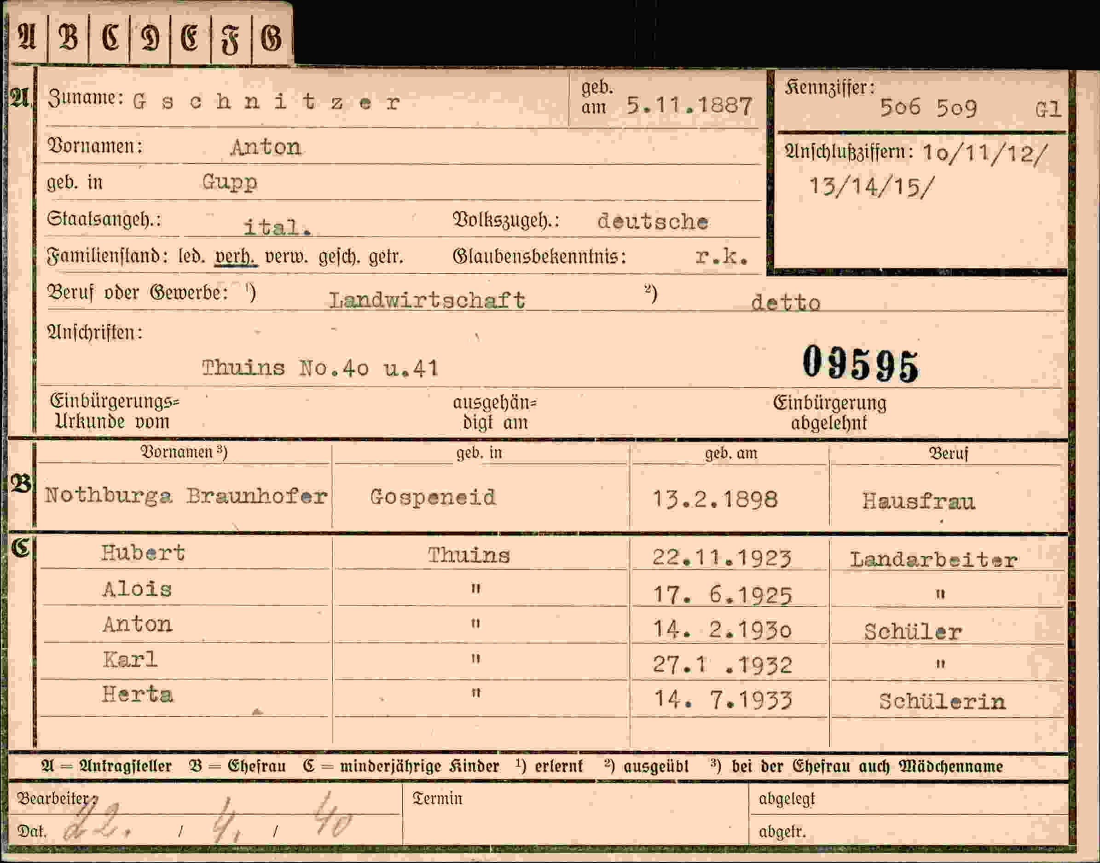Select the index tab labelled G
1100x863 pixels.
[272, 38]
